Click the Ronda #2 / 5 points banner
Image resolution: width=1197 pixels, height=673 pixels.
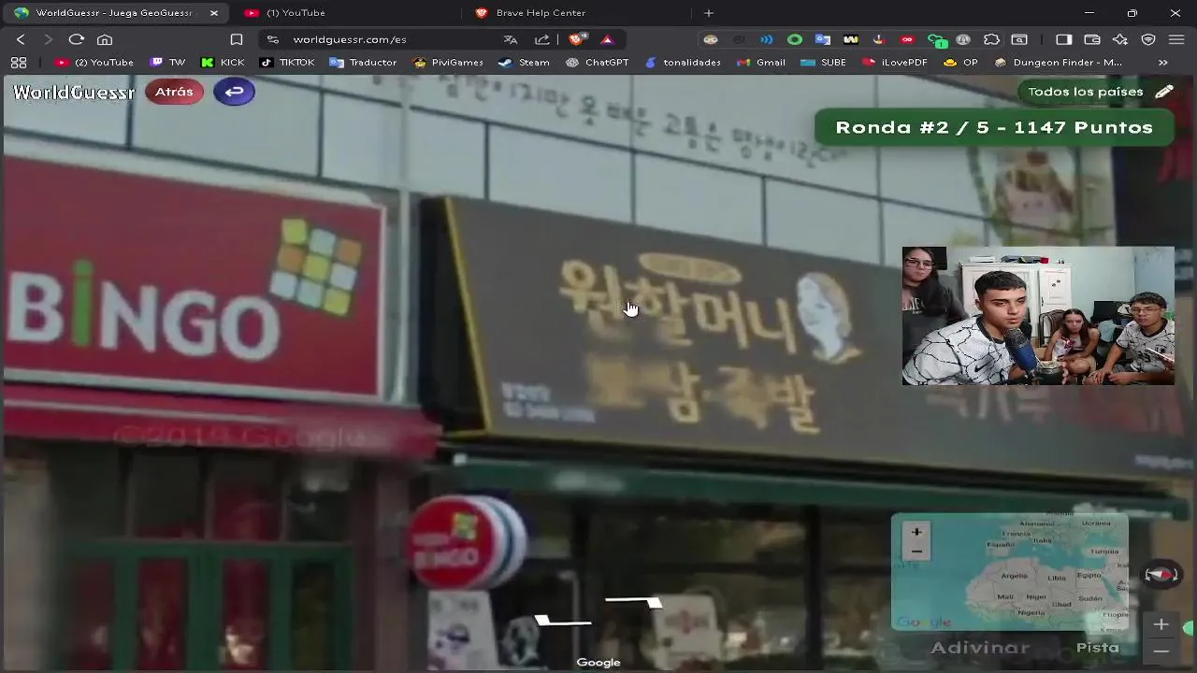994,127
